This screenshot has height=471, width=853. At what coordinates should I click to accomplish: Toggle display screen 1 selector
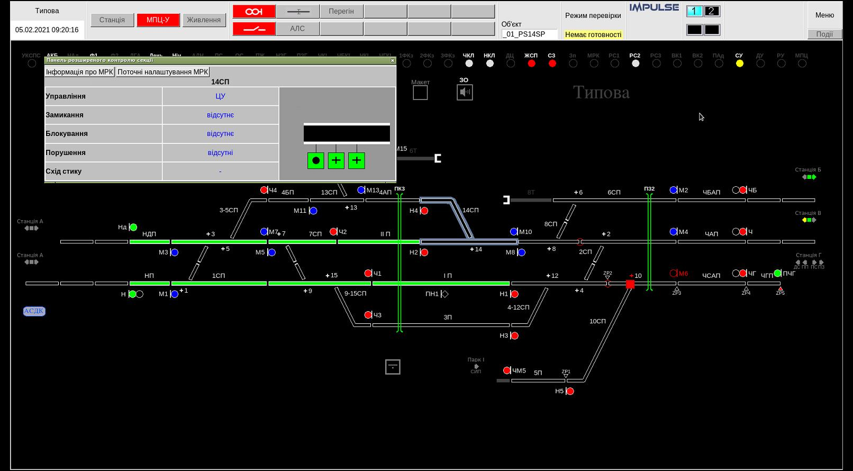(x=694, y=11)
